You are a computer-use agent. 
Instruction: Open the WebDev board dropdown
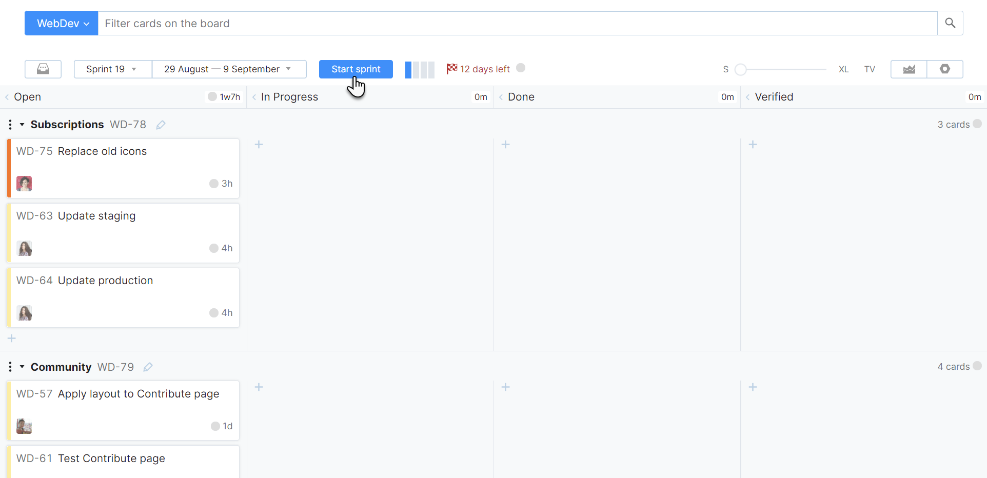[62, 23]
